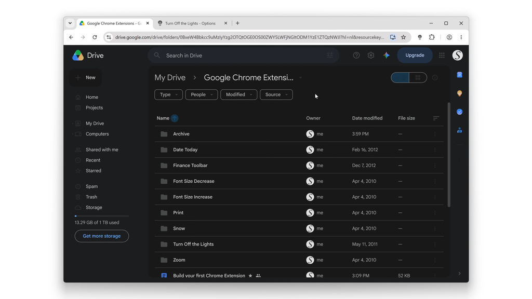Click the browser address bar URL

pyautogui.click(x=250, y=37)
